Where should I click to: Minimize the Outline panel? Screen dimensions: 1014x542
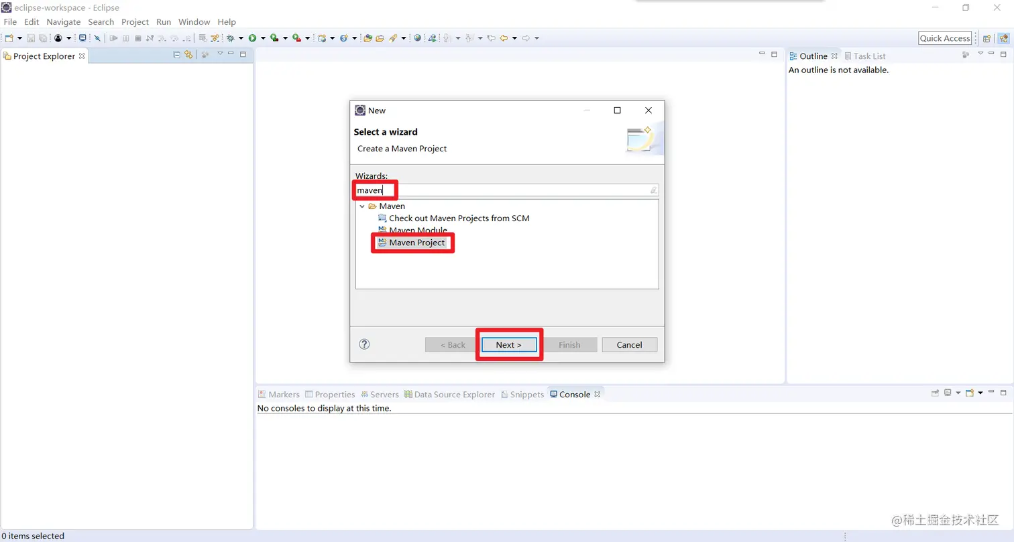[x=991, y=53]
